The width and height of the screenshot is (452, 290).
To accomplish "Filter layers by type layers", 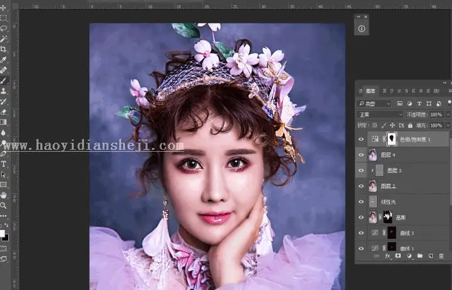I will (x=419, y=104).
